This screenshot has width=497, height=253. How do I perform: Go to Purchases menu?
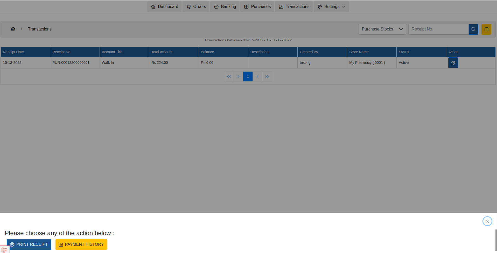[x=257, y=7]
